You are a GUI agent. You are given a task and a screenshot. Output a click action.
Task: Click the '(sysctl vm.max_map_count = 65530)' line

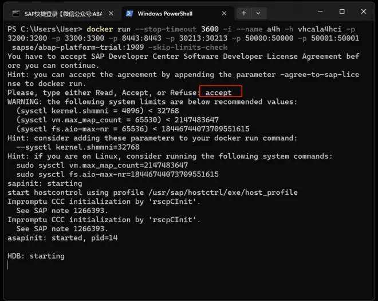click(x=117, y=120)
